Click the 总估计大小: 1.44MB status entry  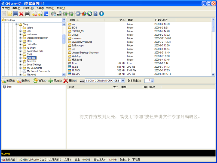(x=105, y=160)
